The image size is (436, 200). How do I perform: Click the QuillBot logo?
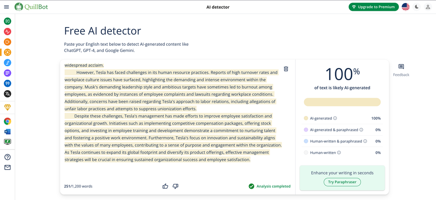[x=31, y=7]
